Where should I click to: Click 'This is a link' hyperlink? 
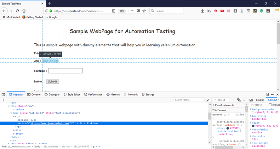50,61
